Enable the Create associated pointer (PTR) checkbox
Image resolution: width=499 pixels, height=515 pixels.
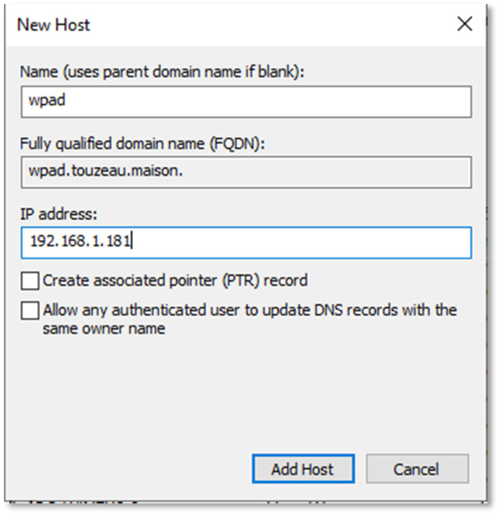click(30, 281)
